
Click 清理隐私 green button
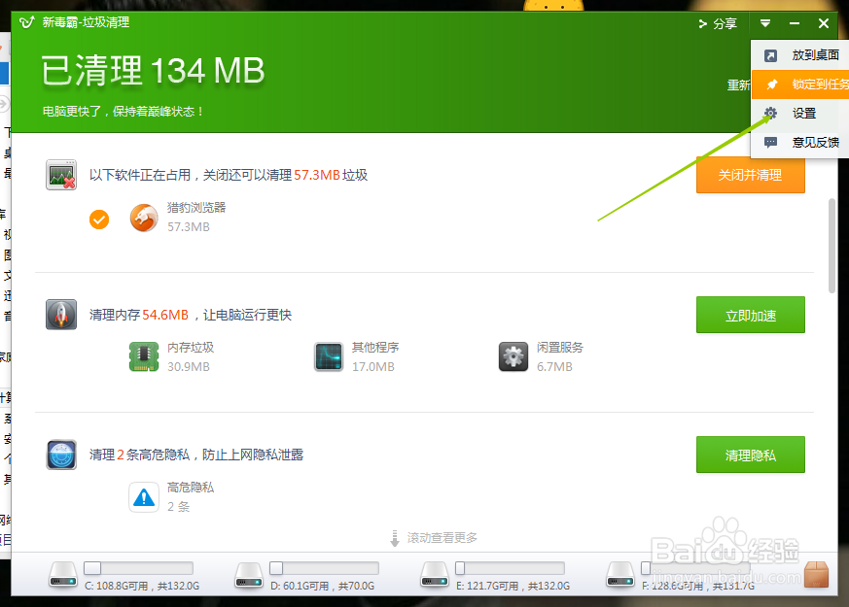[x=751, y=455]
